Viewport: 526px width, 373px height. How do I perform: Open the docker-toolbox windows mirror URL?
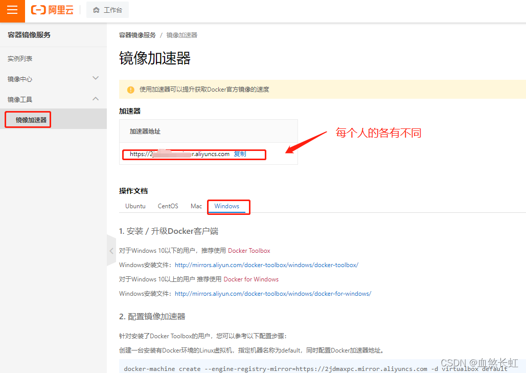pos(267,265)
